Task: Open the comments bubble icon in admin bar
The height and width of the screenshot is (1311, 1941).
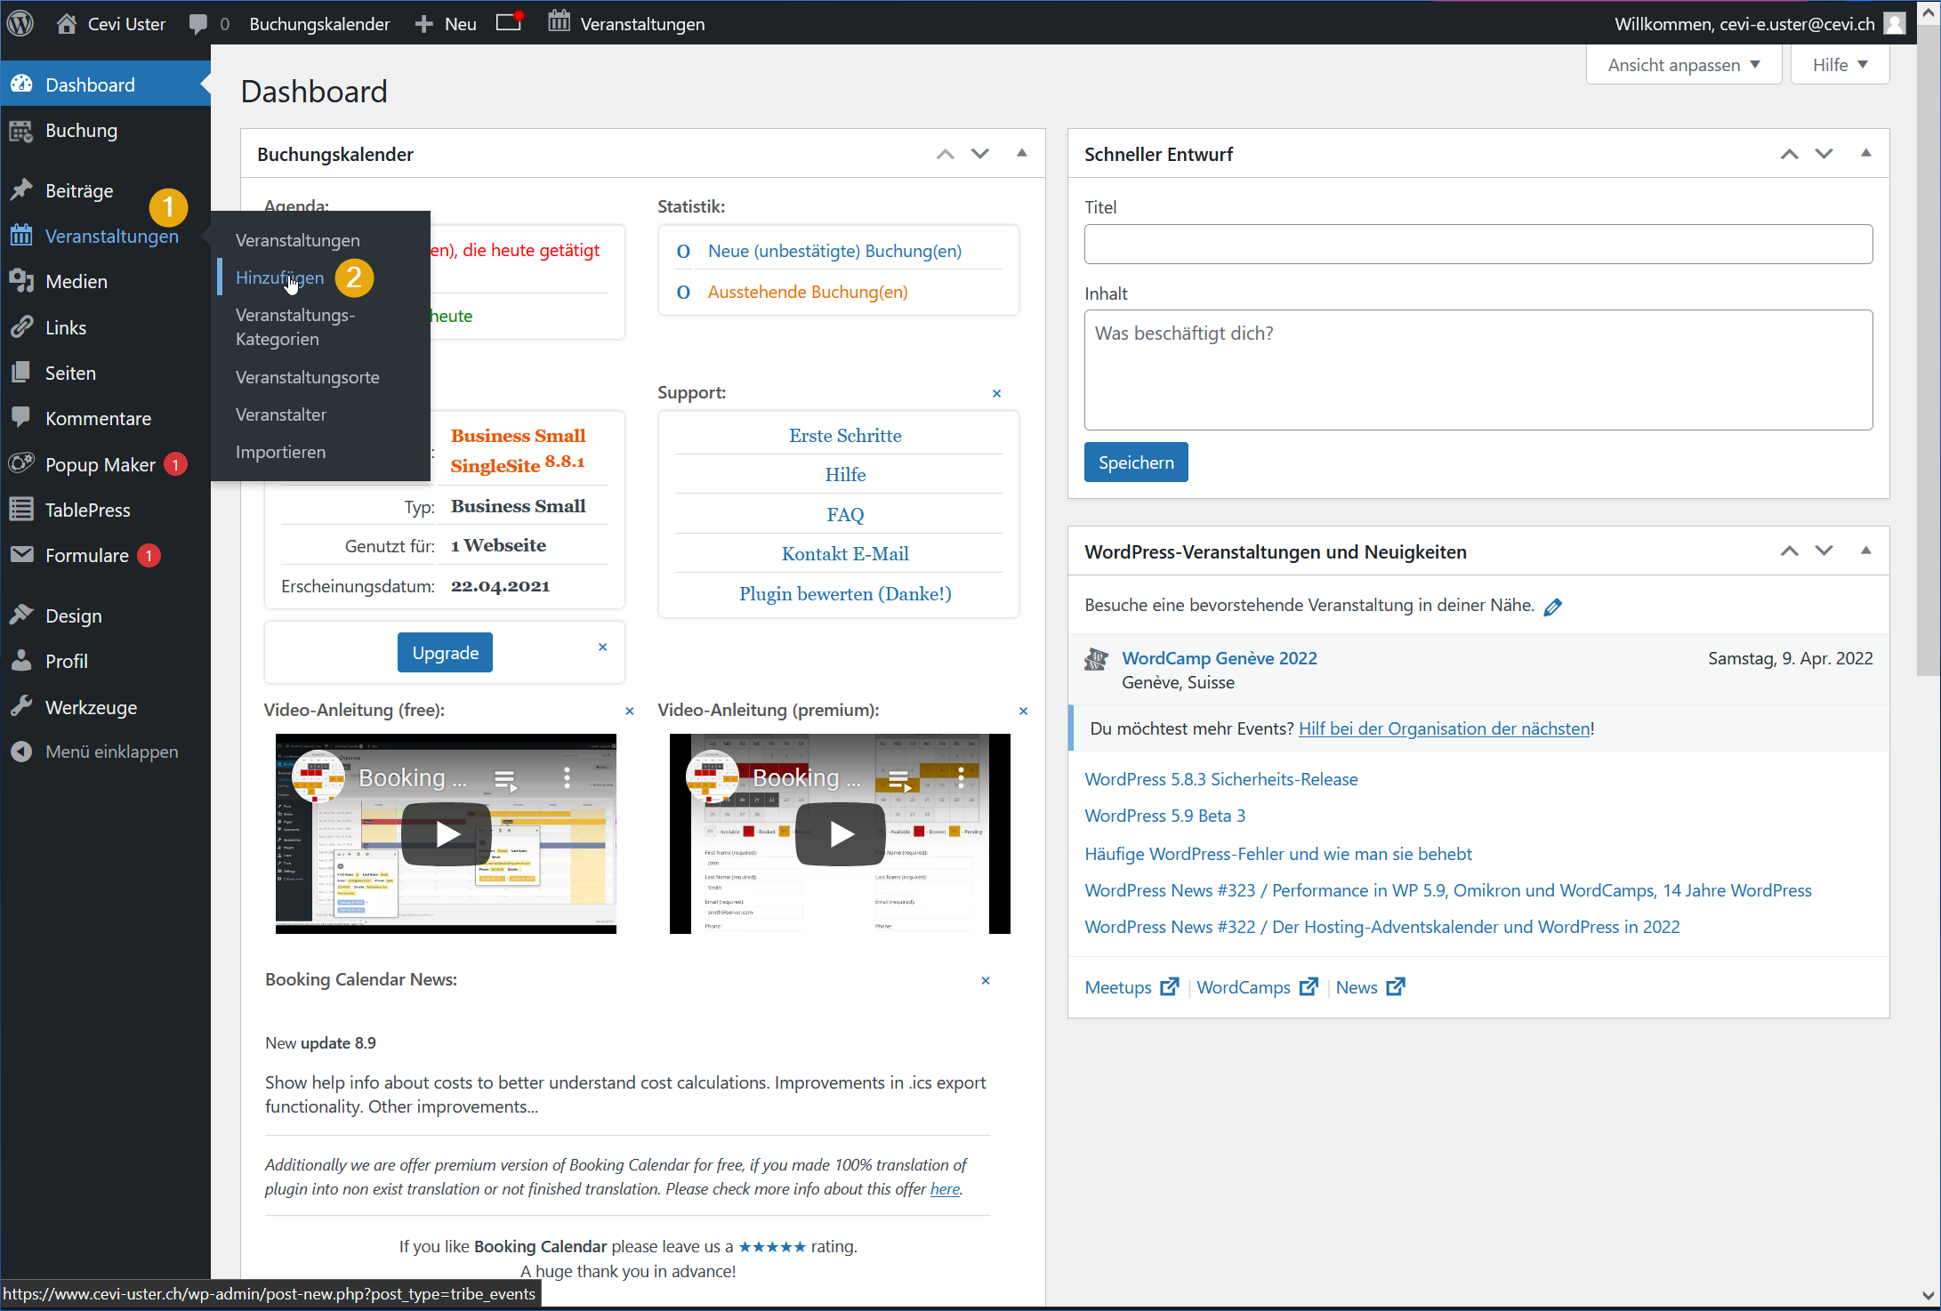Action: pyautogui.click(x=198, y=24)
